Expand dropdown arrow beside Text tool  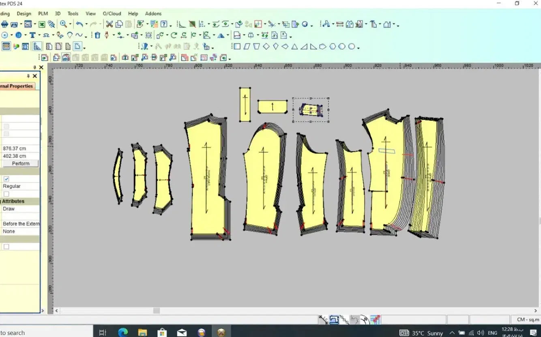pyautogui.click(x=39, y=36)
